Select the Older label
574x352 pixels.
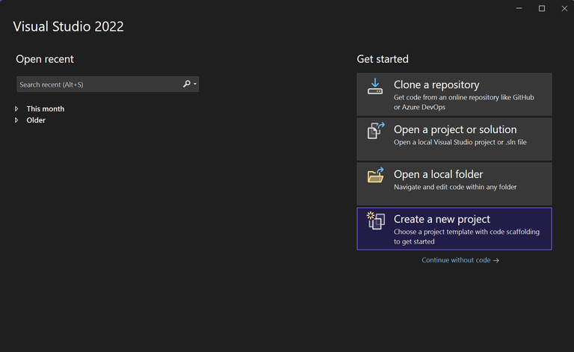point(36,120)
